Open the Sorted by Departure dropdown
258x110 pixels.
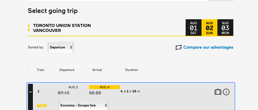(x=61, y=47)
